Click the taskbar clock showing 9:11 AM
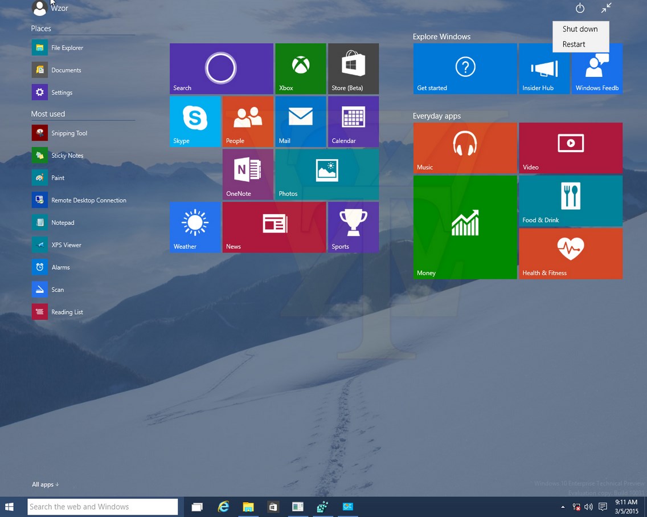The image size is (647, 517). 626,507
